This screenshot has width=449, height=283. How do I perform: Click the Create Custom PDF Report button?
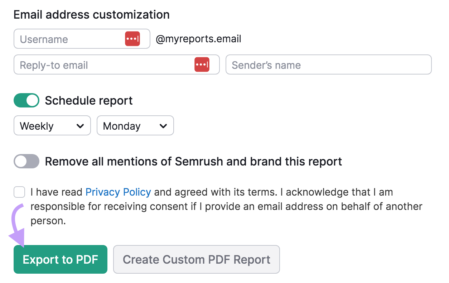coord(196,259)
